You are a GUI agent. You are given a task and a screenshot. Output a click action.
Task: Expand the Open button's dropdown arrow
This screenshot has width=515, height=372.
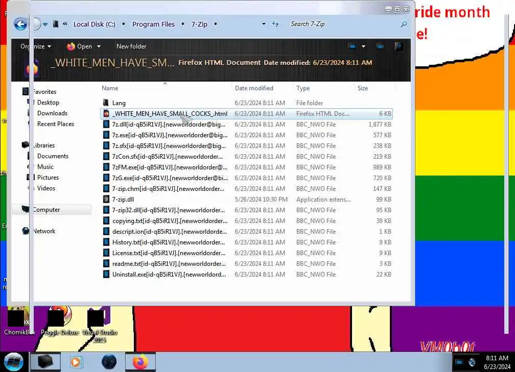point(99,46)
